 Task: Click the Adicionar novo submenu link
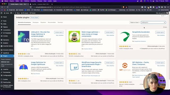click(5, 62)
